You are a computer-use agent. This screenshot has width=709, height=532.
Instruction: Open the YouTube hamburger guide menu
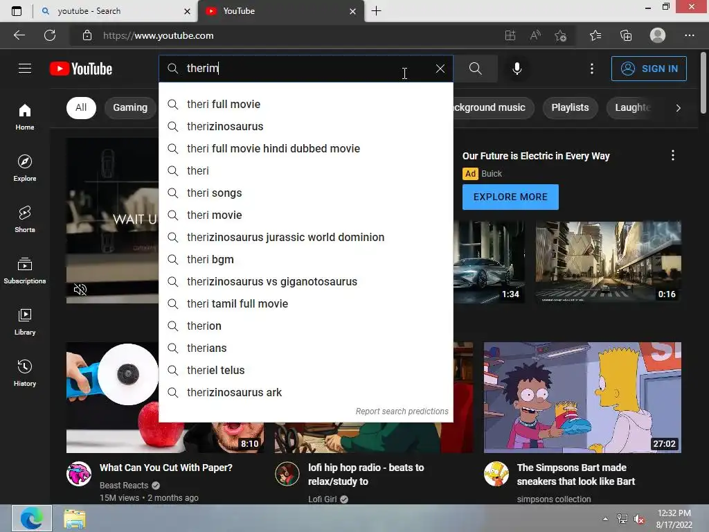tap(25, 69)
